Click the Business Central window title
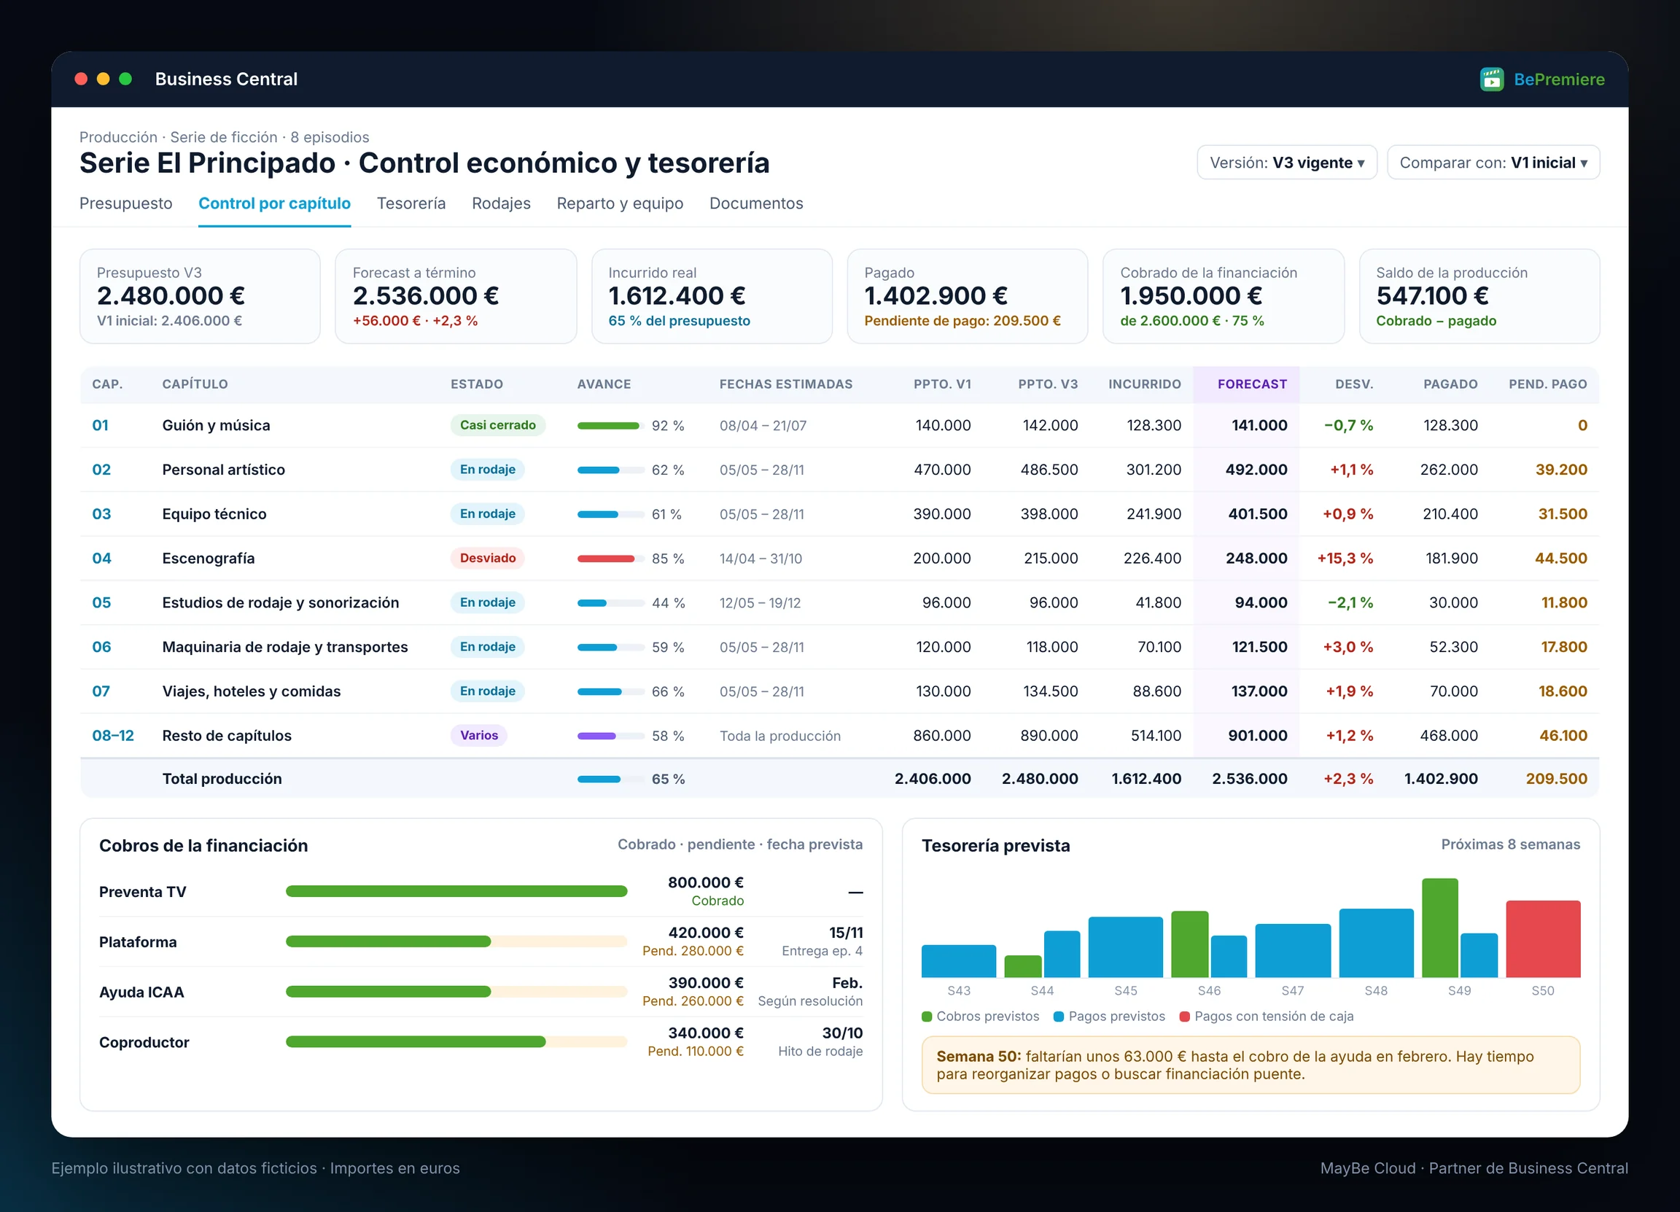The image size is (1680, 1212). 226,79
